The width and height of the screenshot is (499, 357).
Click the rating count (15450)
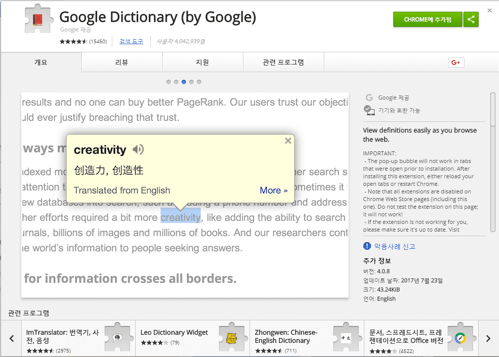click(x=98, y=41)
